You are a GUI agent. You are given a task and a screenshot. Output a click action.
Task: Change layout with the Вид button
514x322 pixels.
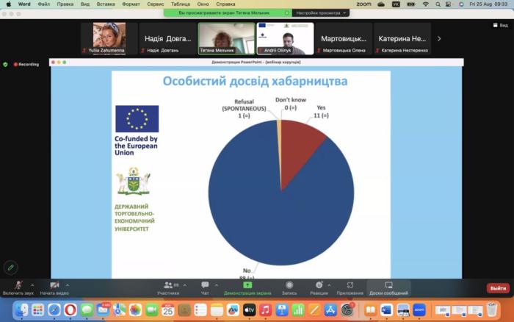pyautogui.click(x=501, y=25)
